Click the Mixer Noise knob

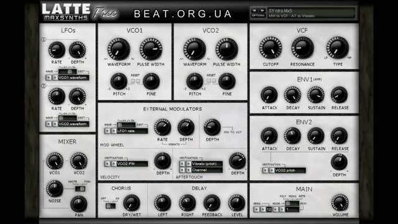(x=54, y=189)
